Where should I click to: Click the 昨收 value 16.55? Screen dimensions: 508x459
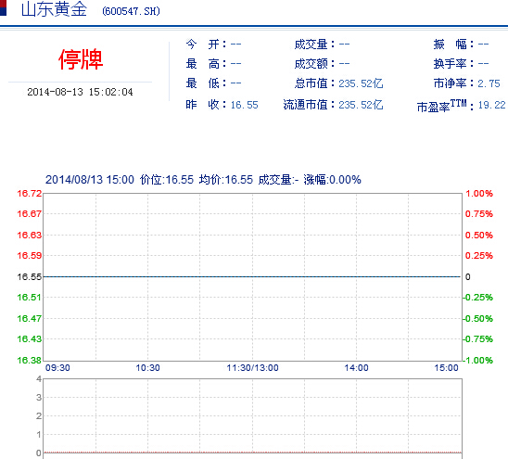coord(245,105)
